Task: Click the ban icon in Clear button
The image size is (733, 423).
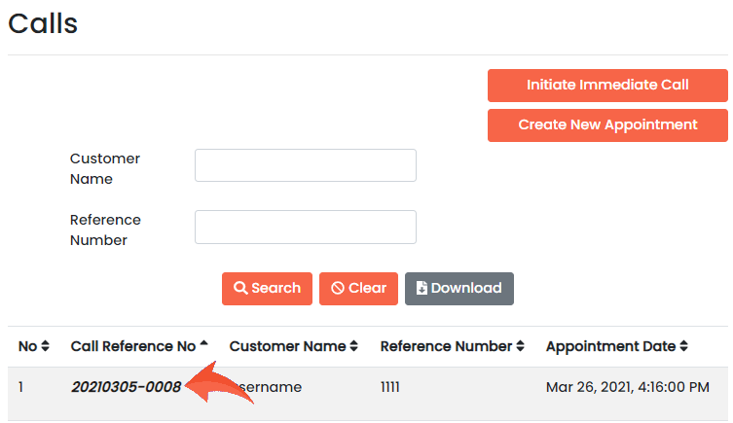Action: pos(338,289)
